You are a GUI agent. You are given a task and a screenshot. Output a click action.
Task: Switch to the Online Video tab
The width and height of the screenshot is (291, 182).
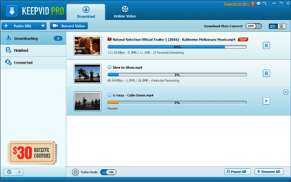click(x=125, y=12)
